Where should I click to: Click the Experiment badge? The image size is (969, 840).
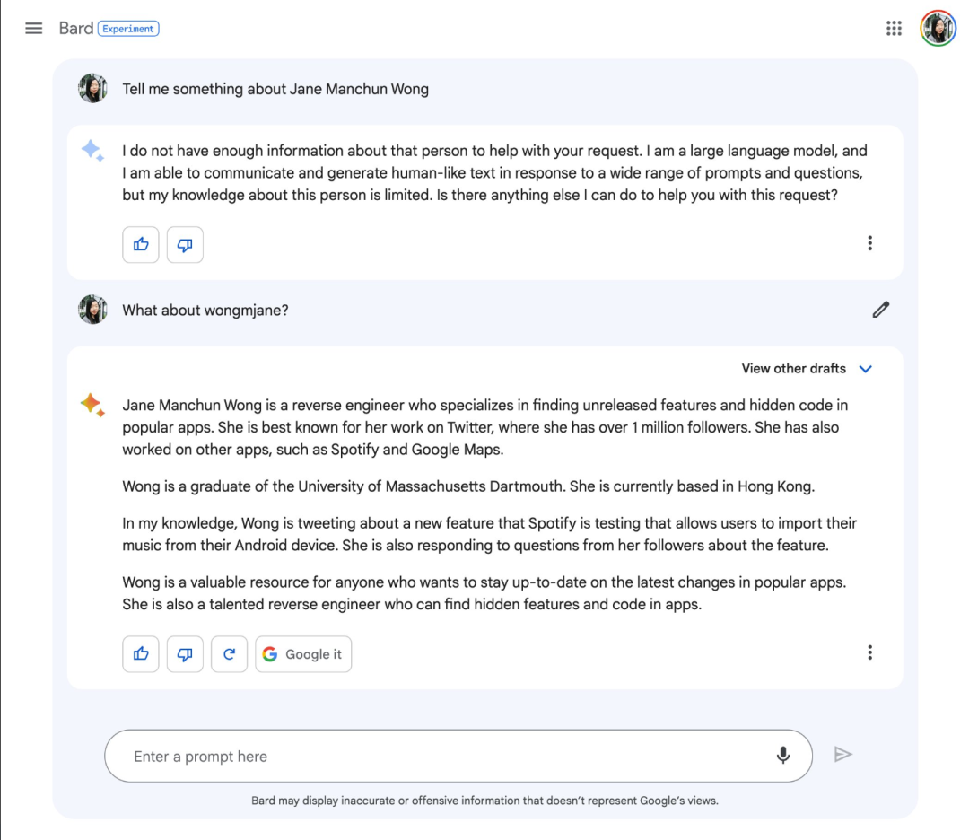pyautogui.click(x=128, y=29)
